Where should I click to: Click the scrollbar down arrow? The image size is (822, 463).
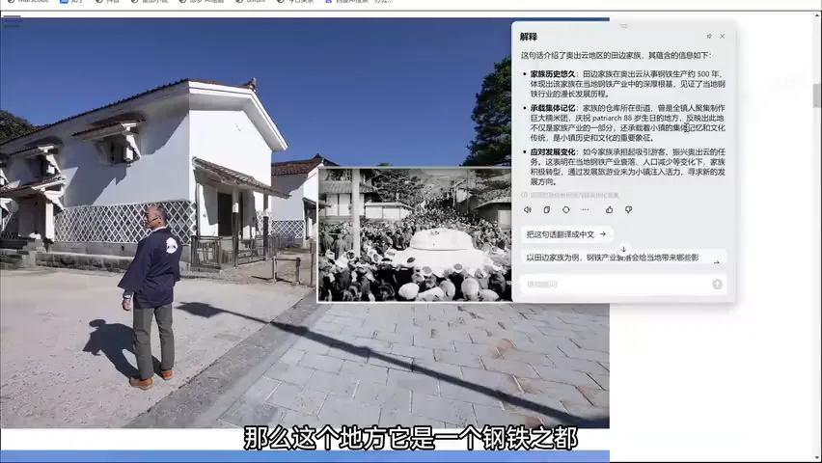(x=816, y=458)
